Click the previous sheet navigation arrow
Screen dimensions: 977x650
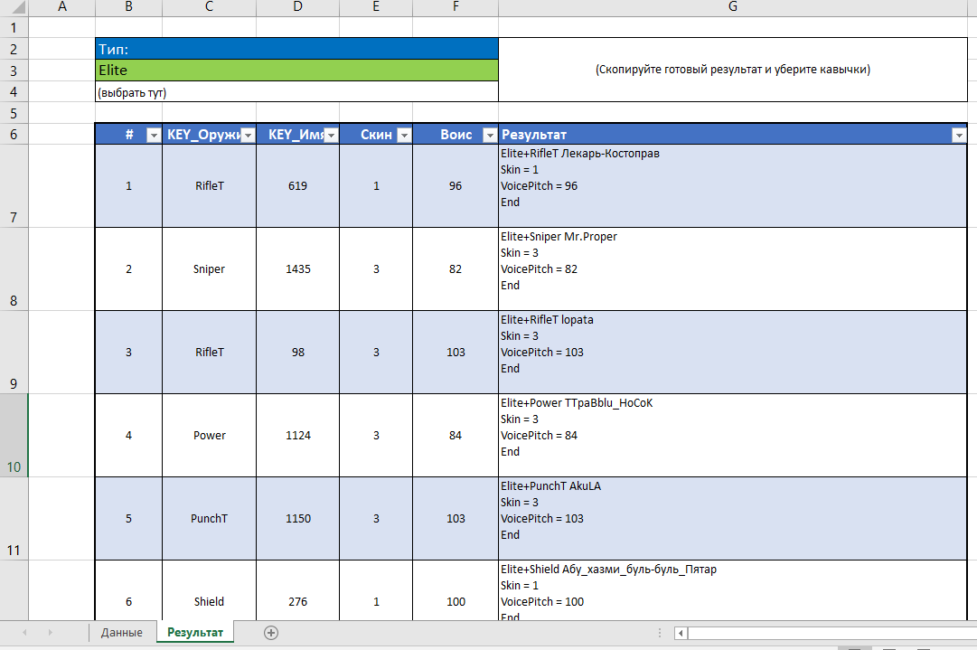[25, 633]
